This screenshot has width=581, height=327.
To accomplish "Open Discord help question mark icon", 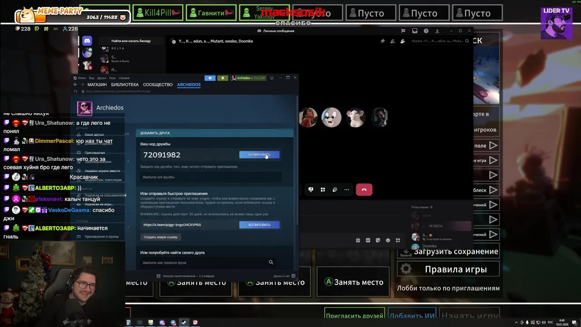I will click(426, 31).
